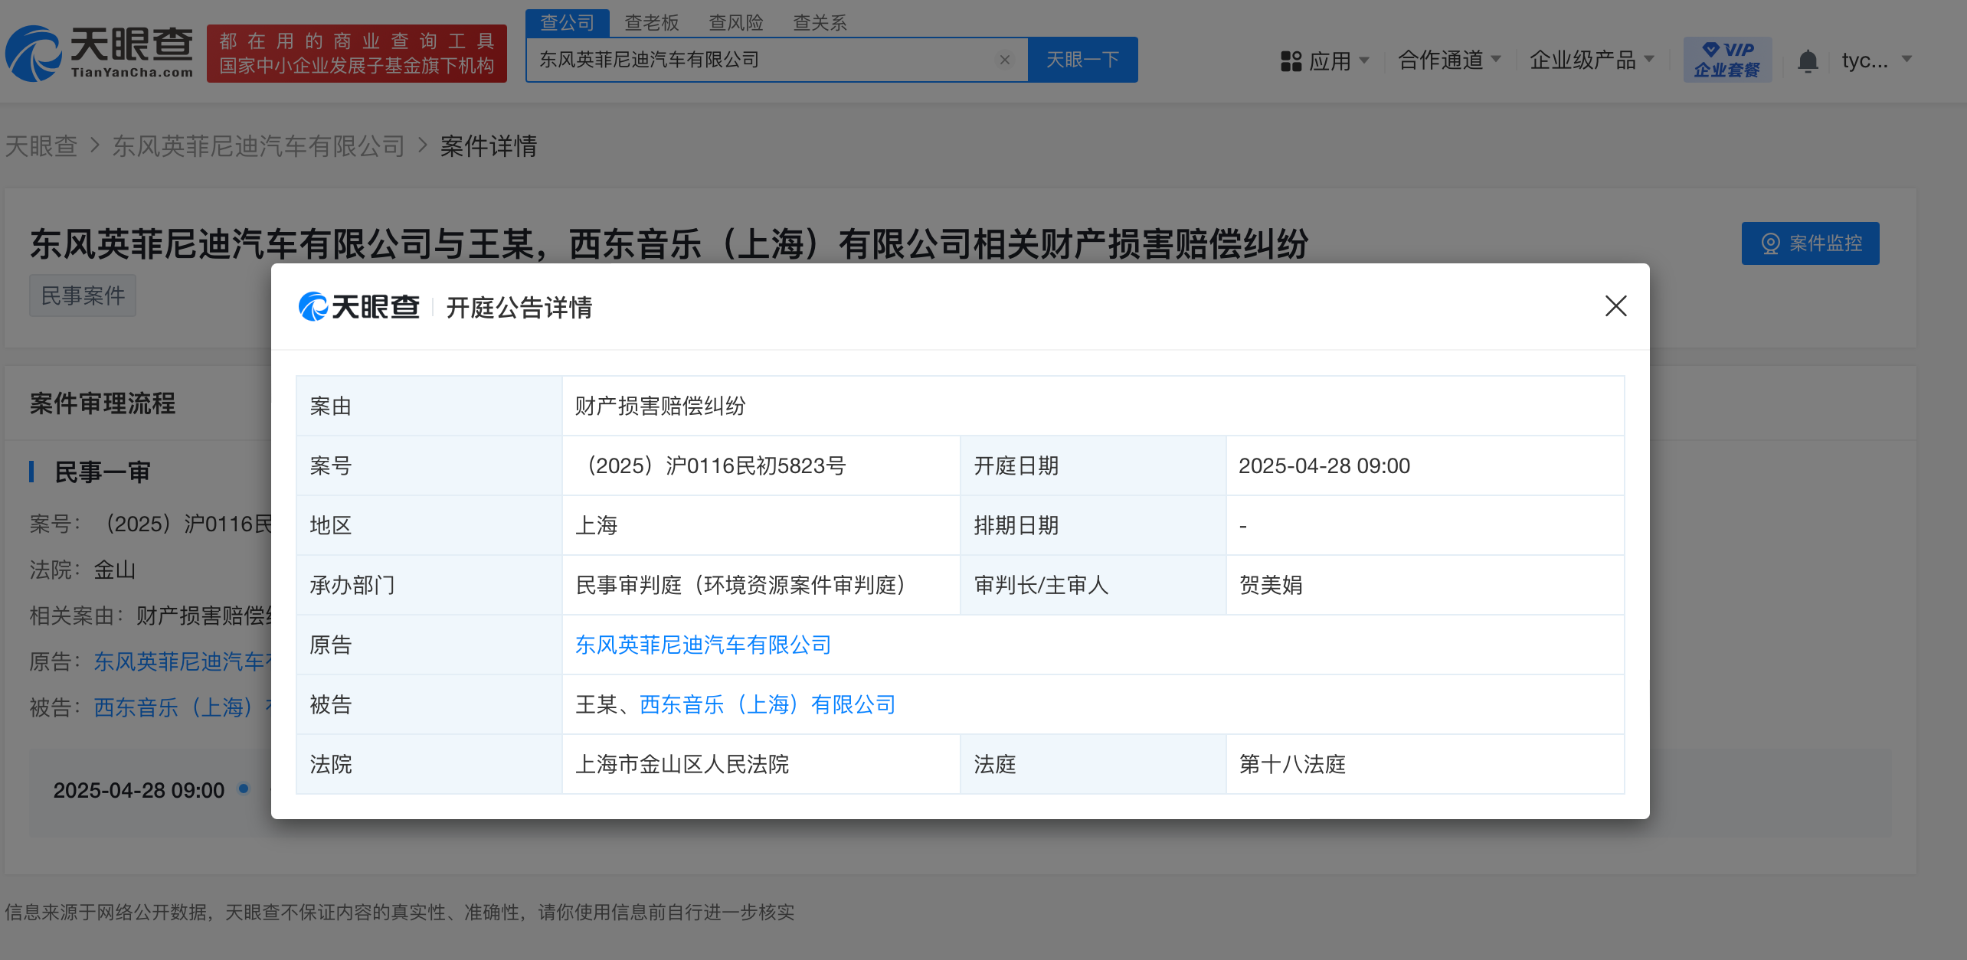Select courtroom 第十八法庭
Viewport: 1967px width, 960px height.
1292,764
